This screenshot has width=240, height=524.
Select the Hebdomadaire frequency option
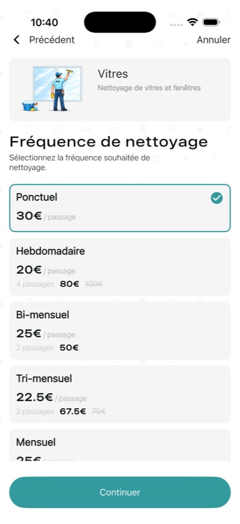[x=120, y=266]
